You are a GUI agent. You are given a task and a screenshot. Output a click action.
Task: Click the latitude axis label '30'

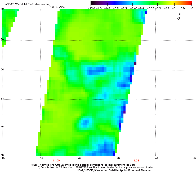2,155
